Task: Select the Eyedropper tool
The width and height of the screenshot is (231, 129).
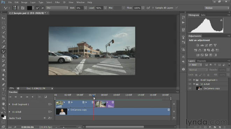Action: pos(3,42)
